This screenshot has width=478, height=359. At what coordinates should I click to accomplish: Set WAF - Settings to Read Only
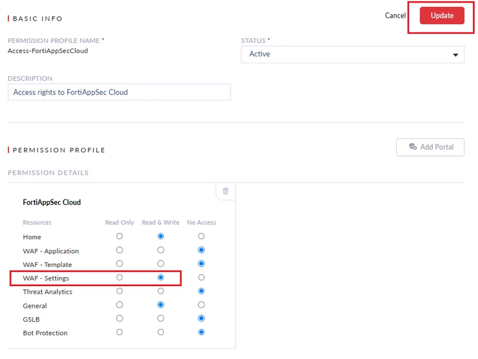point(120,277)
